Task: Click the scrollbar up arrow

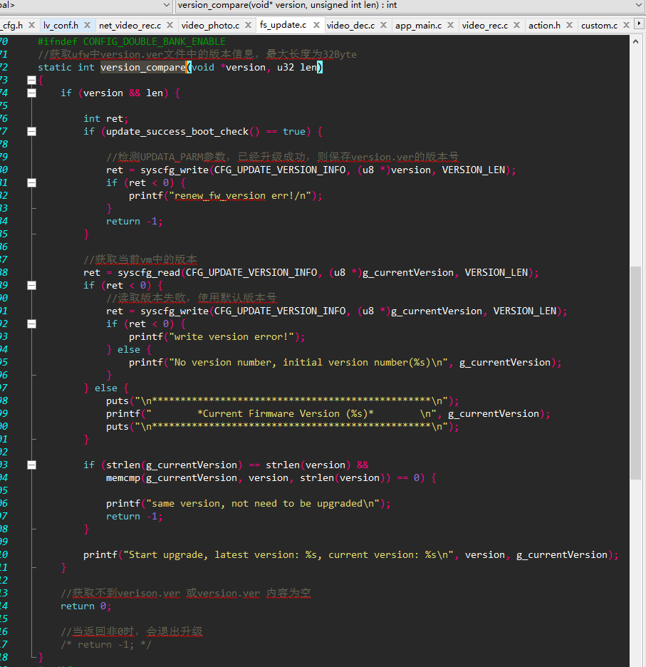Action: [636, 41]
